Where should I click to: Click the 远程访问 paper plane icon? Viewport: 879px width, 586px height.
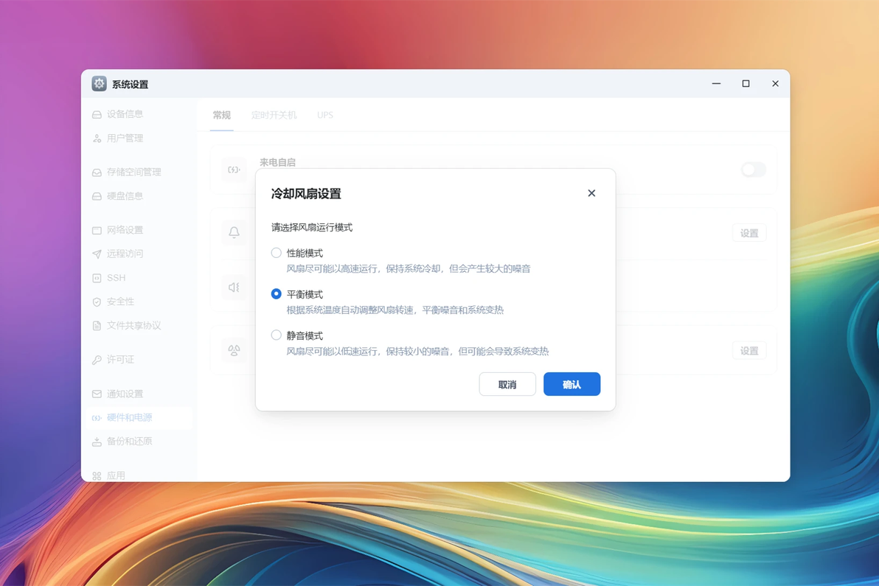coord(97,254)
